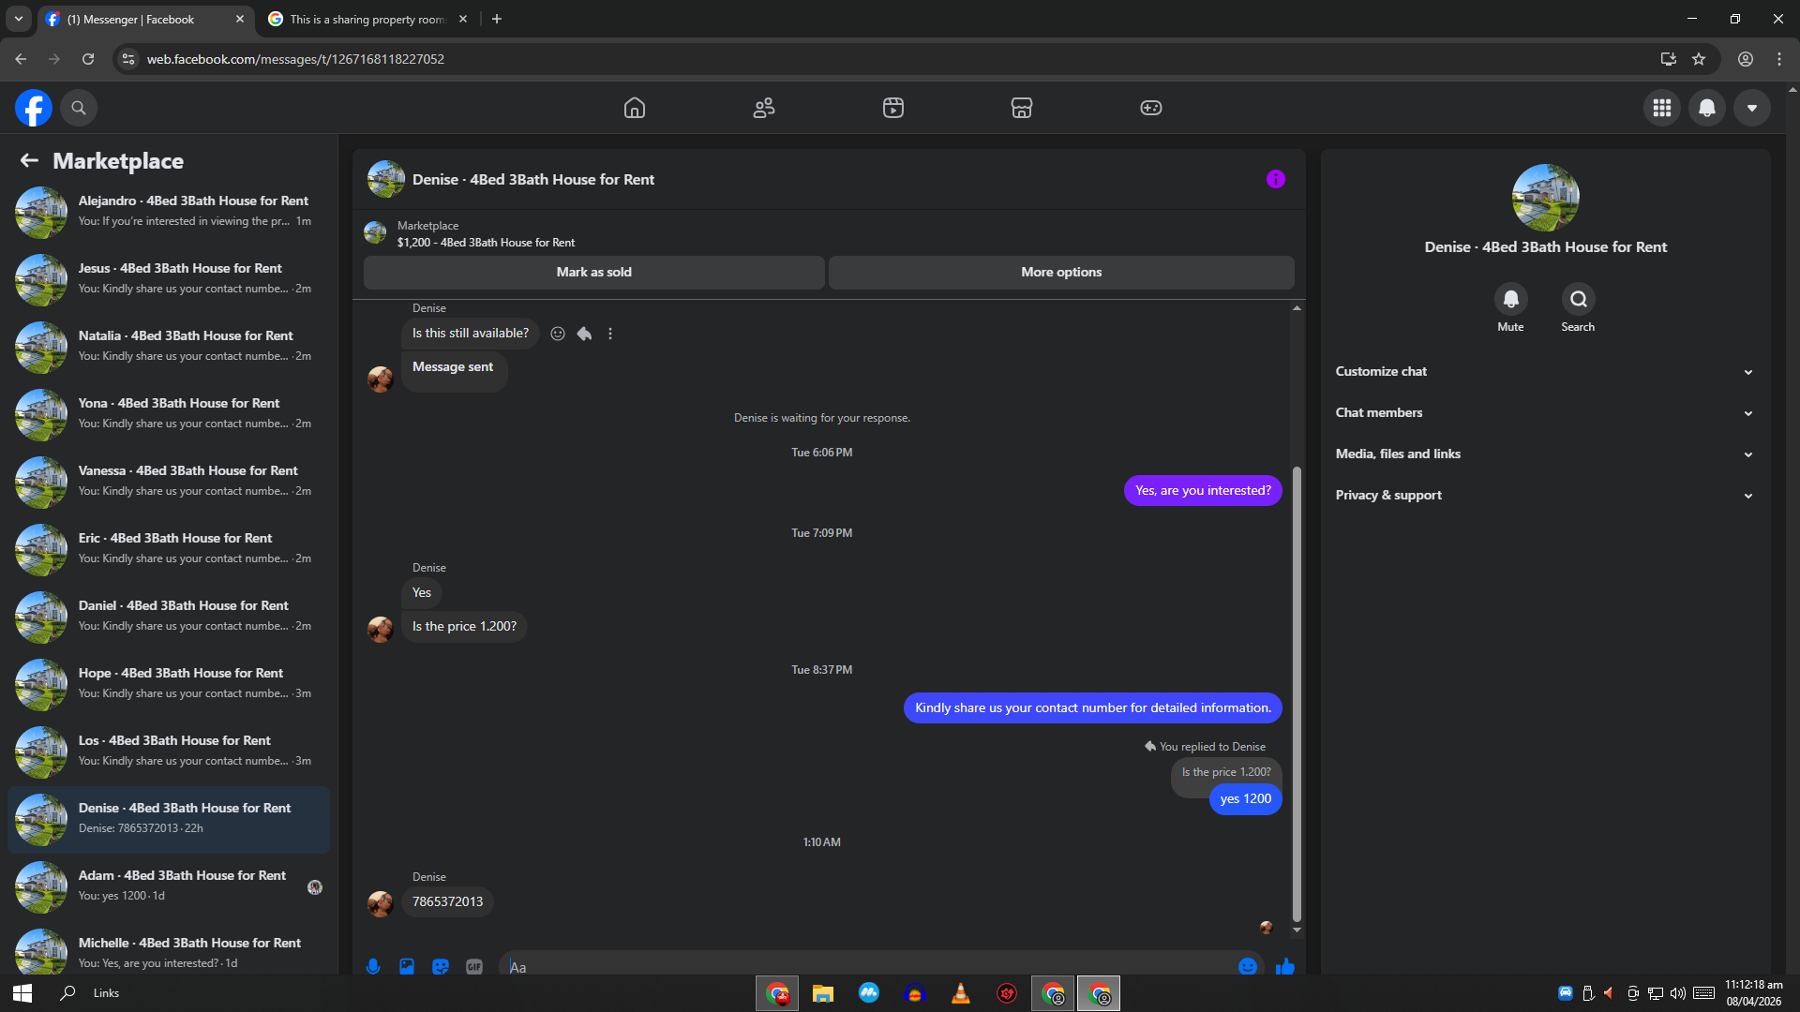Choose a sticker via sticker icon
The height and width of the screenshot is (1012, 1800).
click(x=441, y=966)
